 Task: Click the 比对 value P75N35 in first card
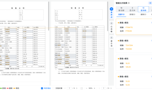(x=129, y=31)
